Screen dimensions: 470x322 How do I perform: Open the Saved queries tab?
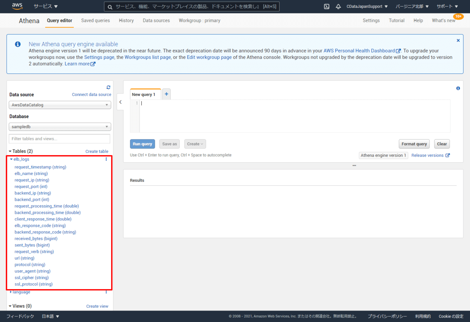coord(96,20)
